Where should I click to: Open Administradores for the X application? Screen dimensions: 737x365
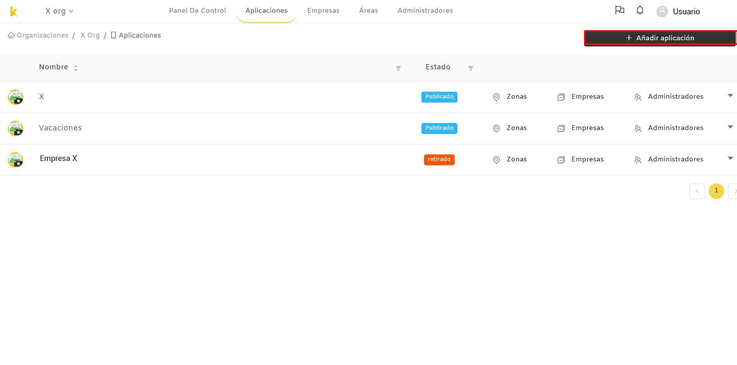click(676, 96)
